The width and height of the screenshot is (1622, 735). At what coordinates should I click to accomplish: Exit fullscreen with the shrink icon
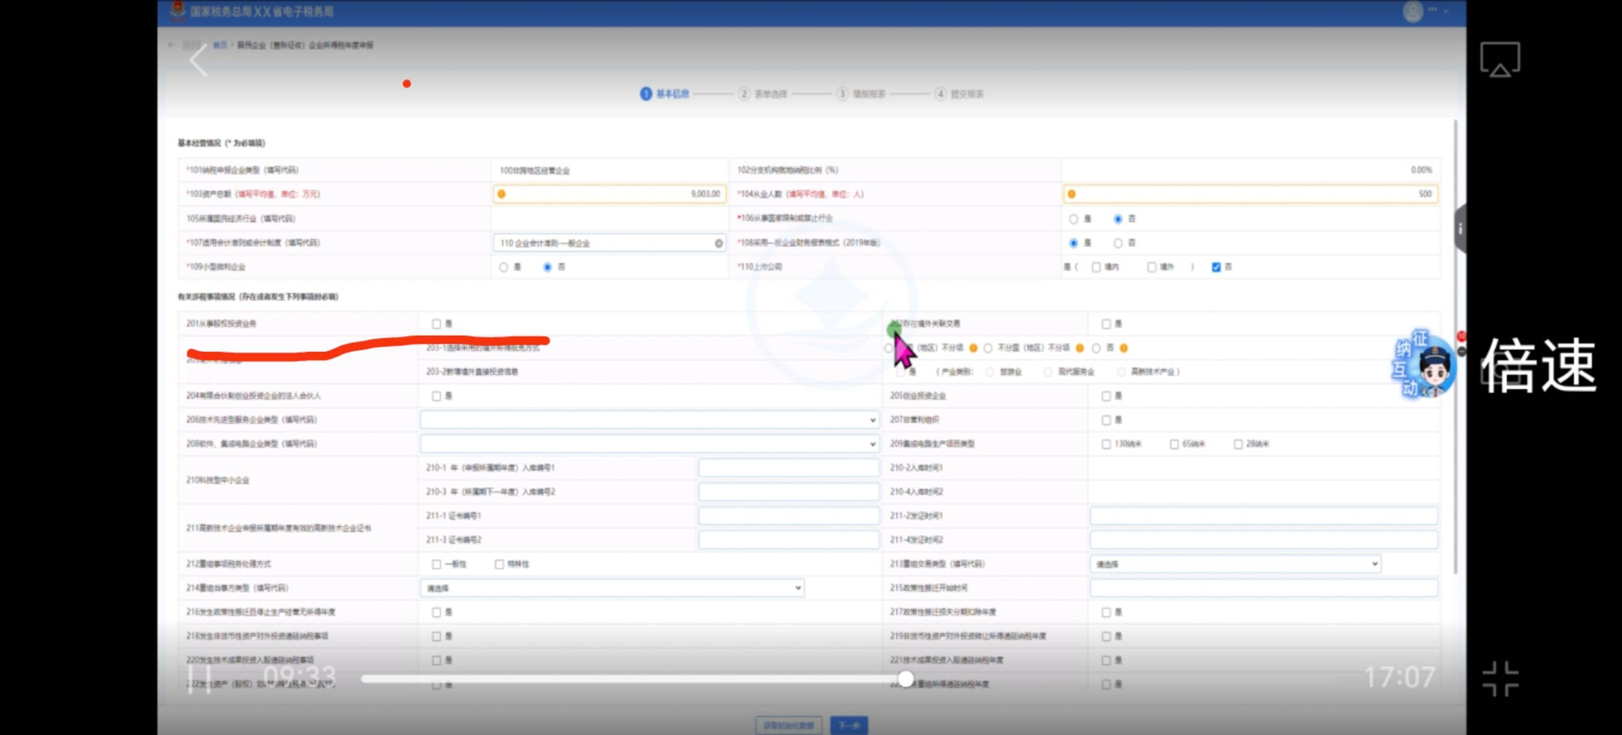click(x=1500, y=679)
